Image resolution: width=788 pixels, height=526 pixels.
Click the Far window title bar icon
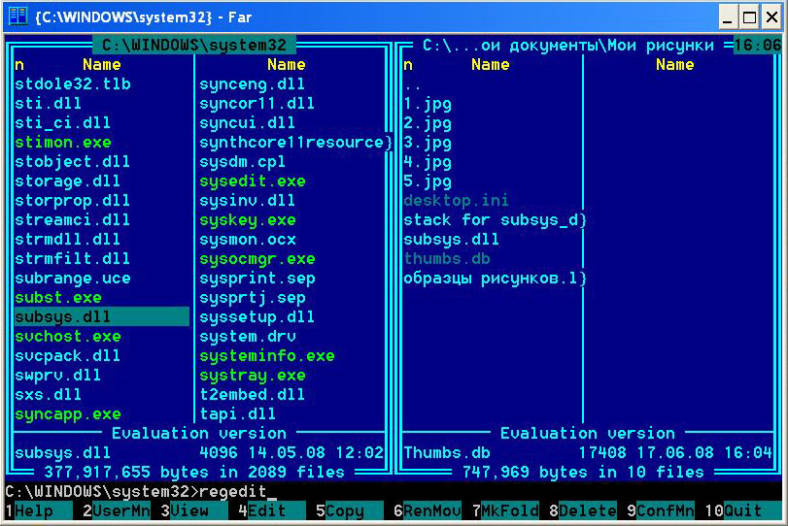(17, 16)
